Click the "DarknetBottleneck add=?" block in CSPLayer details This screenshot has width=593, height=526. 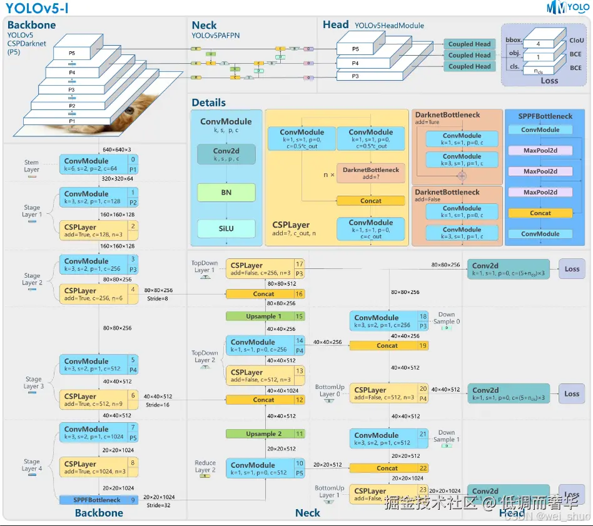click(x=370, y=173)
